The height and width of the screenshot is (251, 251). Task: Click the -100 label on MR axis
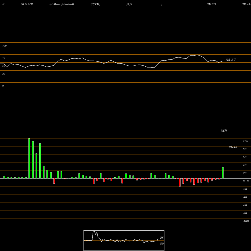pyautogui.click(x=246, y=221)
